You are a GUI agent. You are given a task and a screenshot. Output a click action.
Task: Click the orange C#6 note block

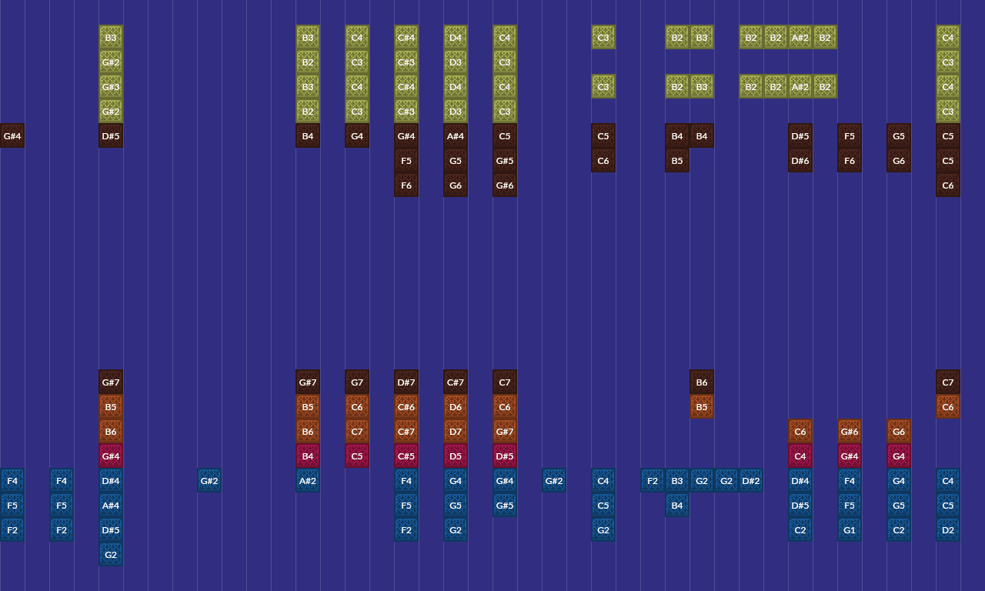coord(406,407)
